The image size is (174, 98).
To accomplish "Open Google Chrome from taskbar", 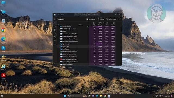I will 105,96.
